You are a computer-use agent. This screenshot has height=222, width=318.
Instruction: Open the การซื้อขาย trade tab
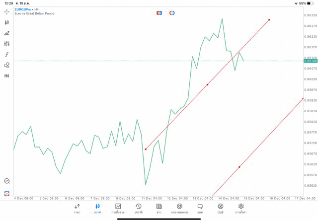[x=118, y=209]
